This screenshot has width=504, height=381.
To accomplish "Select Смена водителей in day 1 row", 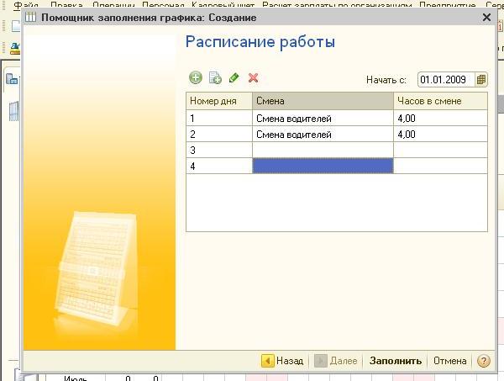I will click(323, 119).
